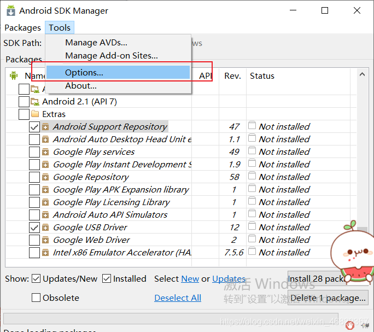Check Google Play Licensing Library checkbox

pyautogui.click(x=34, y=202)
